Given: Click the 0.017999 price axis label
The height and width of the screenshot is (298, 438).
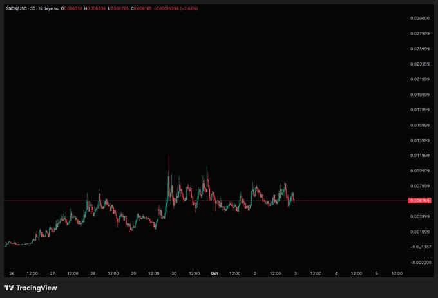Looking at the screenshot, I should (x=420, y=109).
